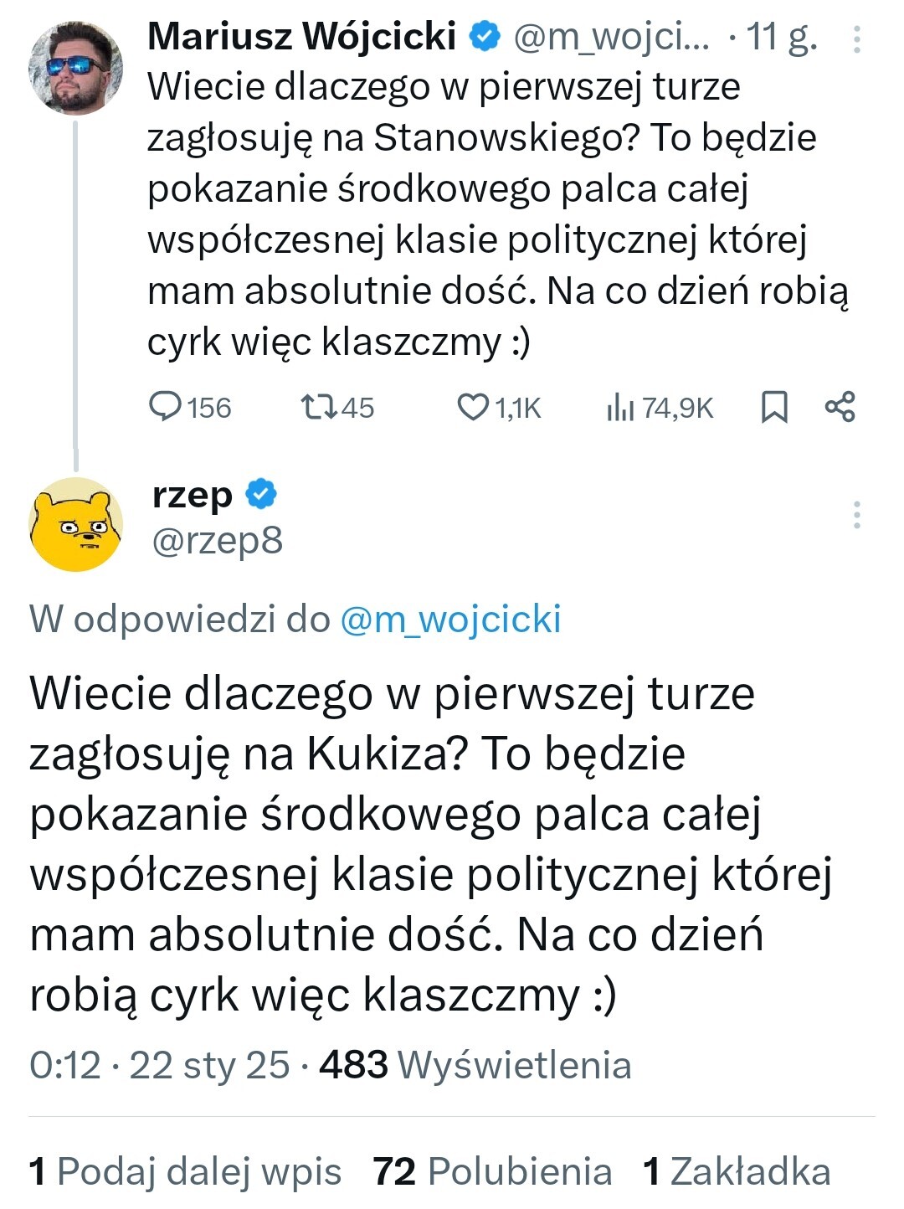Open the 1 Zakładka bookmark count

737,1171
